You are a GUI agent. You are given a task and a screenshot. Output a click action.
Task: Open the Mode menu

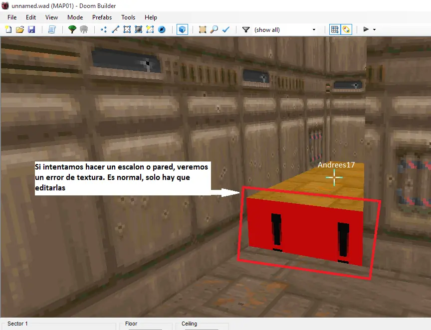[x=75, y=17]
